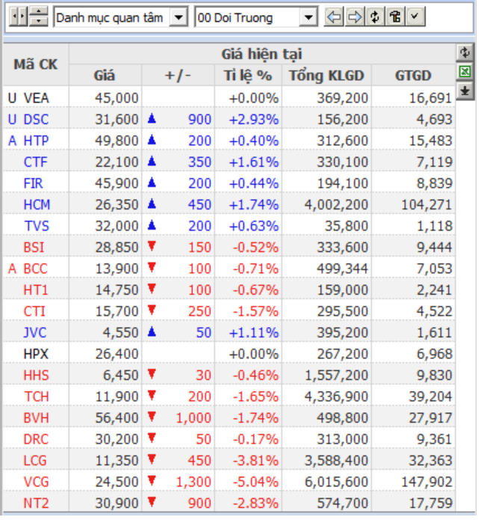Select the BVH stock code
Viewport: 484px width, 520px height.
36,417
